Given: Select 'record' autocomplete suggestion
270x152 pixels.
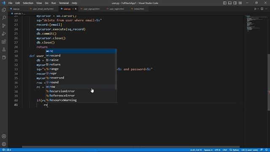Looking at the screenshot, I should [81, 55].
